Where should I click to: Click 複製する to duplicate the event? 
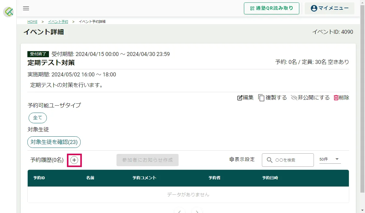click(x=273, y=98)
